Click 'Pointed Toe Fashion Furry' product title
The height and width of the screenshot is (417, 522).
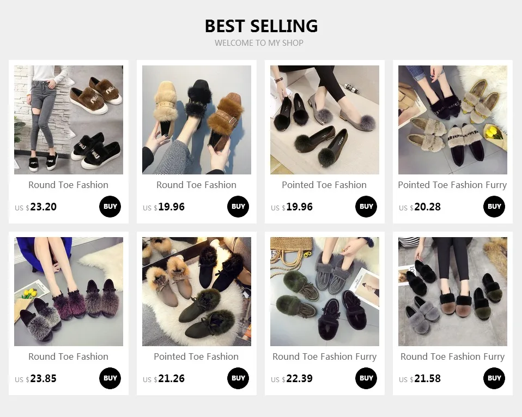coord(452,185)
